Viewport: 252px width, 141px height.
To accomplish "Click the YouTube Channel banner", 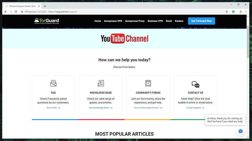I will click(124, 39).
